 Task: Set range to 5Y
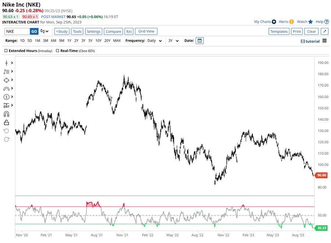tap(90, 41)
